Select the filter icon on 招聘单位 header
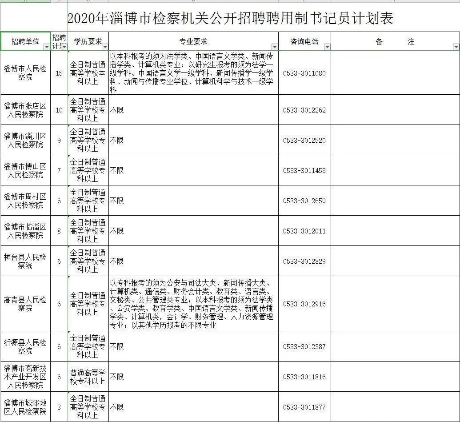The image size is (460, 422). [46, 47]
